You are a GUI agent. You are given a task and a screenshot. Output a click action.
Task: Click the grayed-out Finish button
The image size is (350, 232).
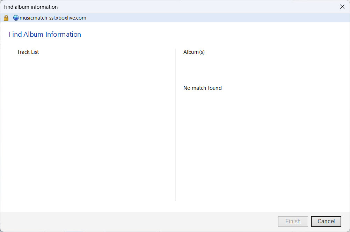coord(293,221)
